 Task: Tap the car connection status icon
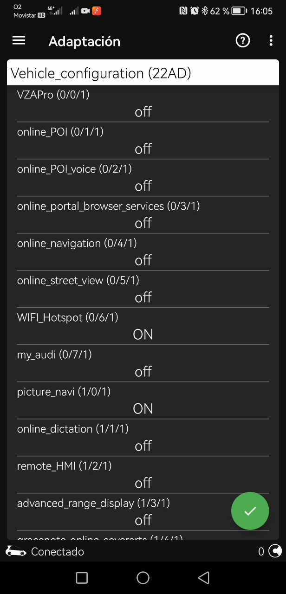(x=16, y=551)
